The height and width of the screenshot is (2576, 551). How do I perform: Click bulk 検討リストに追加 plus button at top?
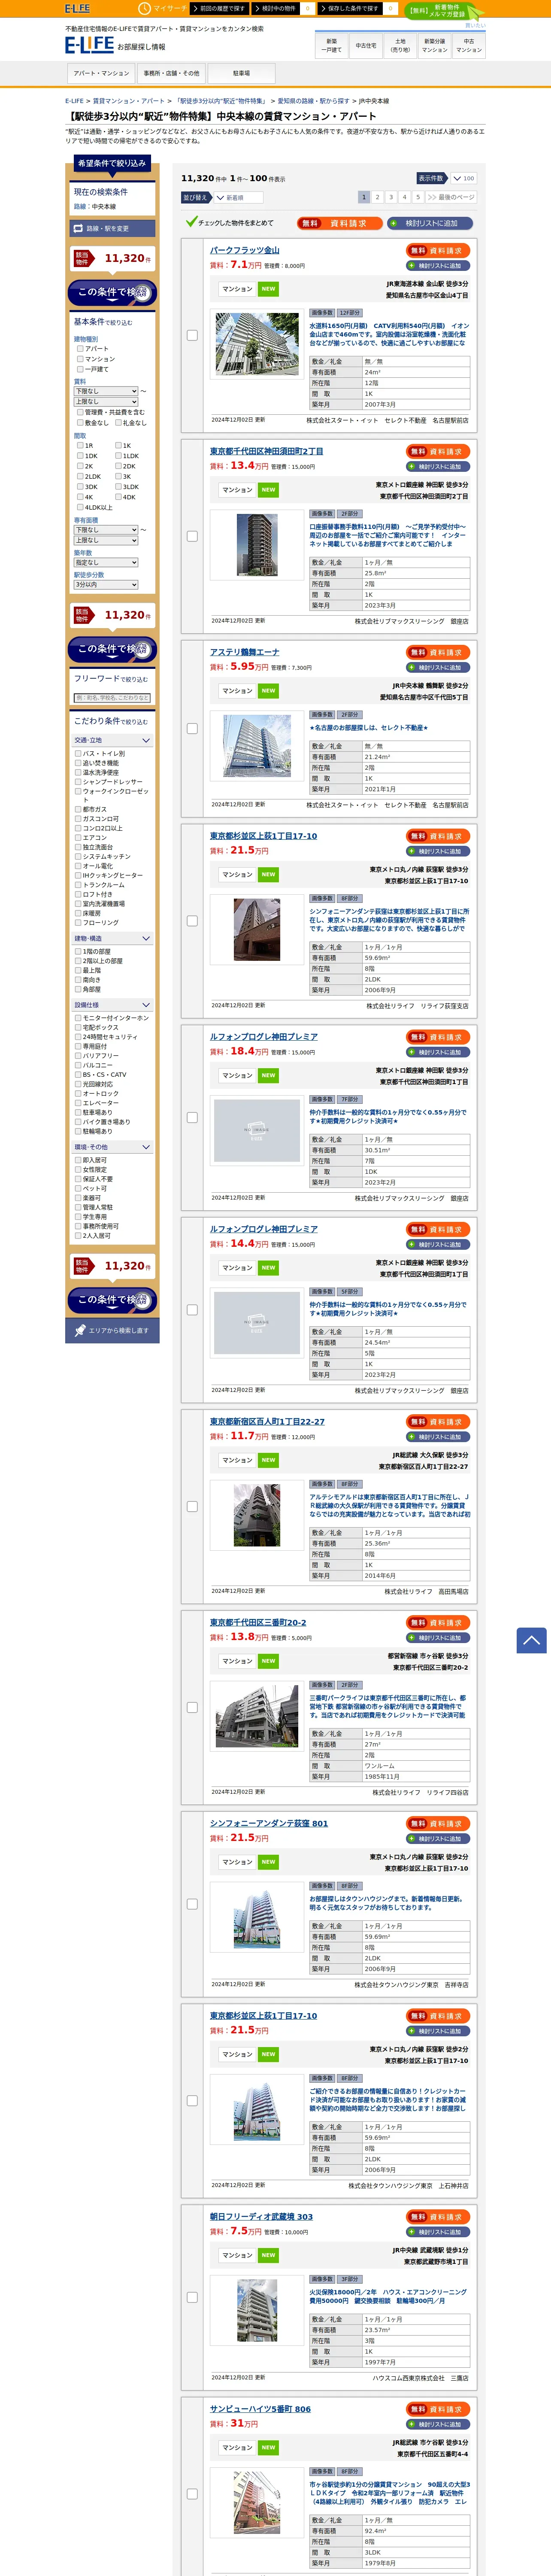pyautogui.click(x=430, y=223)
